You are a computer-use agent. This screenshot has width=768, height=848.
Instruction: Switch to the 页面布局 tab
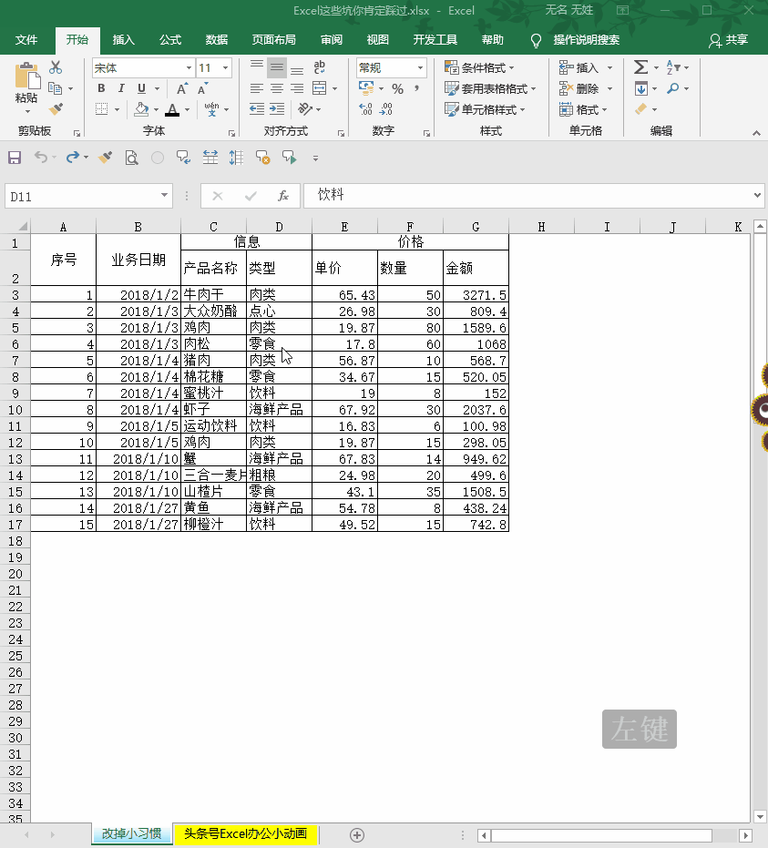[x=273, y=40]
